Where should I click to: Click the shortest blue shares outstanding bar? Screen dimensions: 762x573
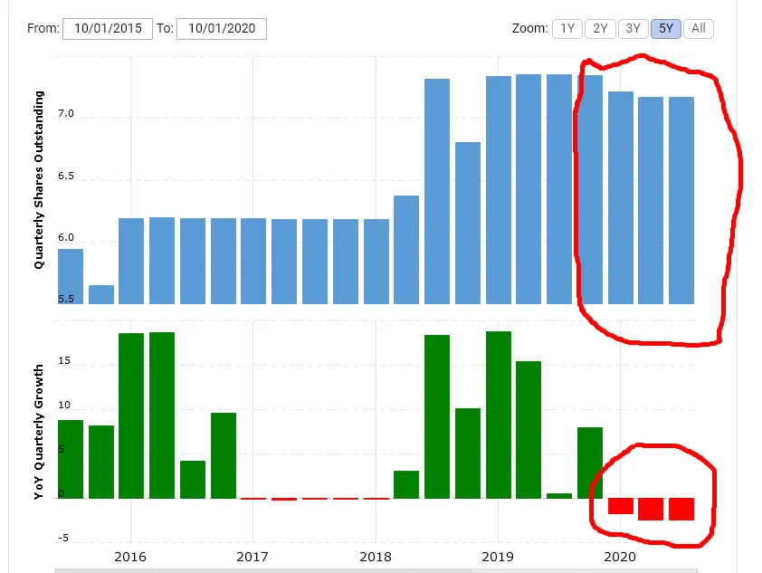point(101,294)
